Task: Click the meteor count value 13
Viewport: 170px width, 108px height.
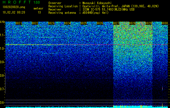Action: (x=39, y=12)
